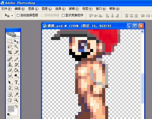Open the 图层(L) menu
The image size is (152, 119).
[47, 9]
